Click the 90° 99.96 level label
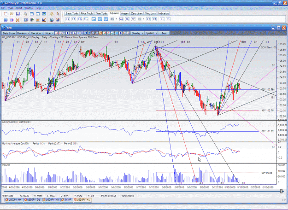 coord(267,173)
